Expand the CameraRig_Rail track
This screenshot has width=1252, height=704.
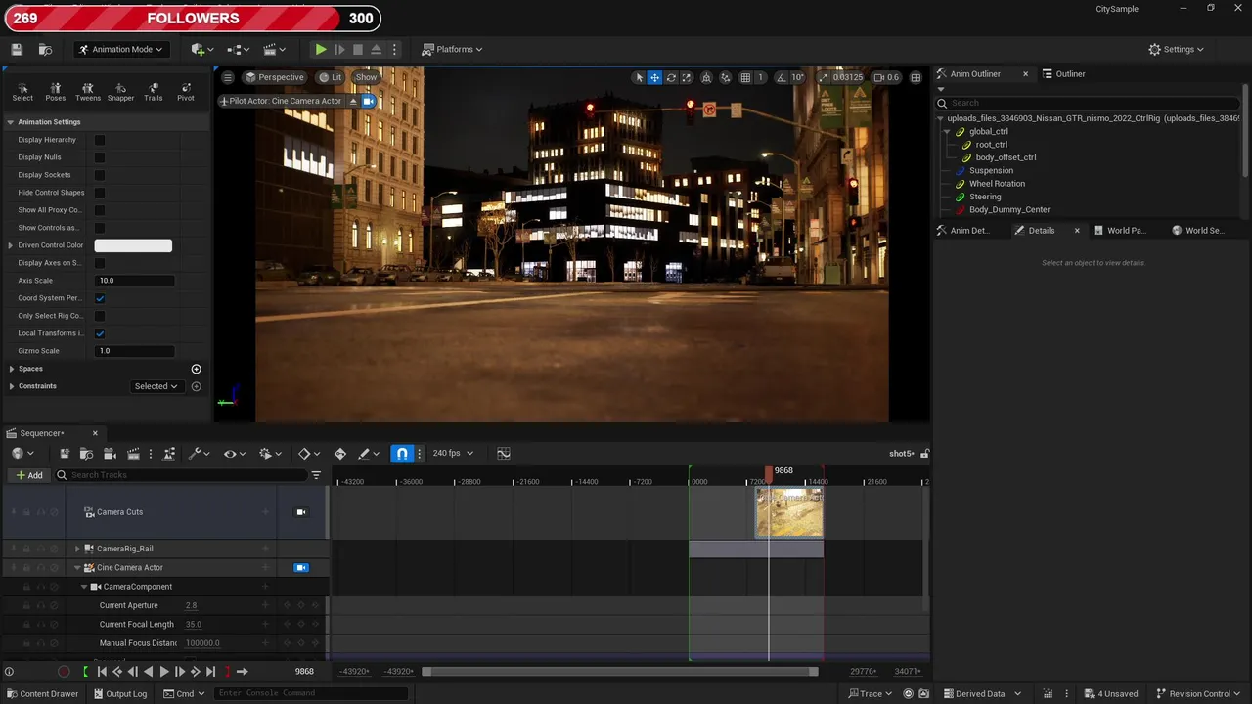(x=77, y=549)
